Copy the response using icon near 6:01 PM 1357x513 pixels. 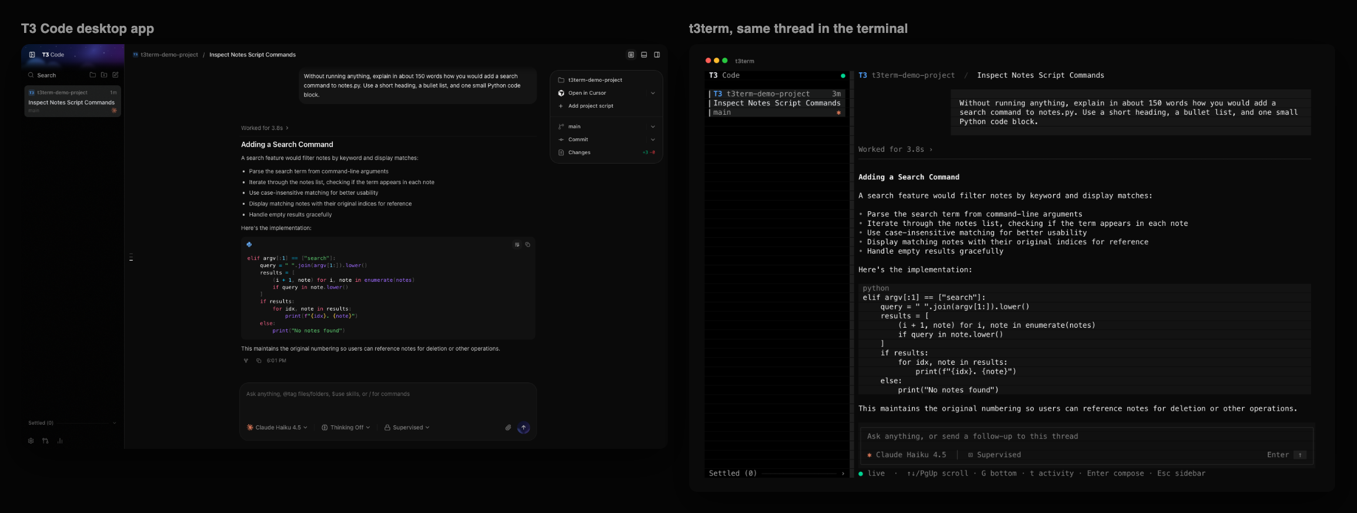(259, 361)
